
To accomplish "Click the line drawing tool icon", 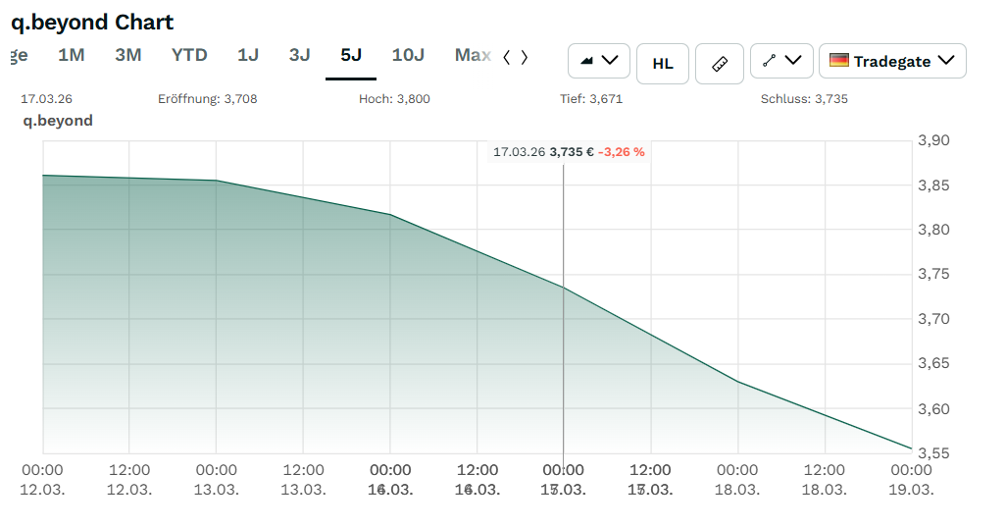I will click(x=769, y=61).
